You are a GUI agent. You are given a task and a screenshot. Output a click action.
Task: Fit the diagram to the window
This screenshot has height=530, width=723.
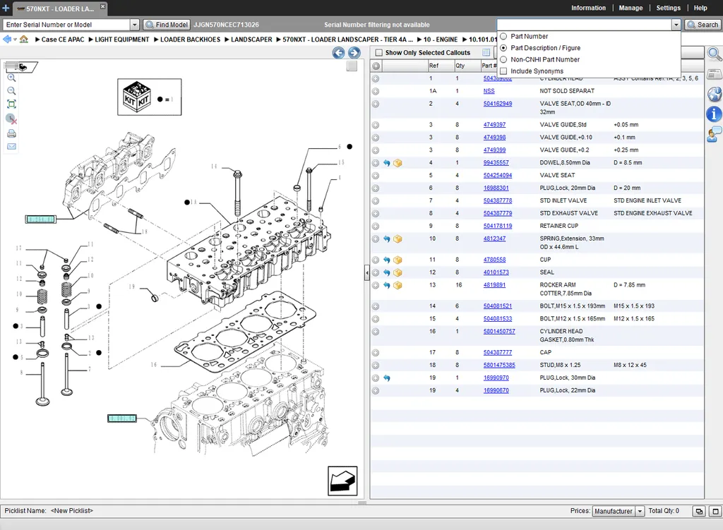click(11, 104)
